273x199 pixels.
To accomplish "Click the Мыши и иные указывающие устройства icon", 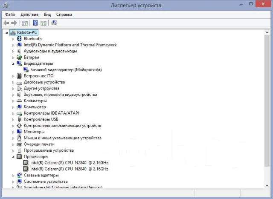I will click(19, 138).
